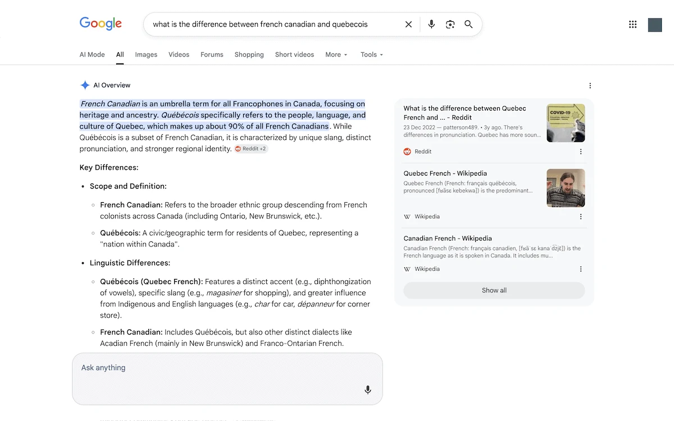
Task: Open options for Canadian French Wikipedia card
Action: 581,269
